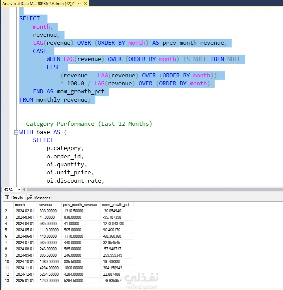Image resolution: width=283 pixels, height=290 pixels.
Task: Select growth cell 304.150943
Action: (117, 268)
